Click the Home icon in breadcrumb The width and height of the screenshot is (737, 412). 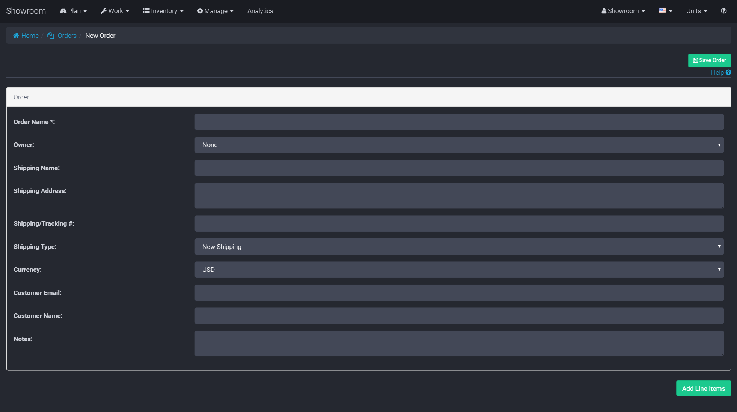16,36
